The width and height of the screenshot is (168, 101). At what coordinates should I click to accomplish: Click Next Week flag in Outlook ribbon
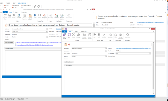pos(15,6)
